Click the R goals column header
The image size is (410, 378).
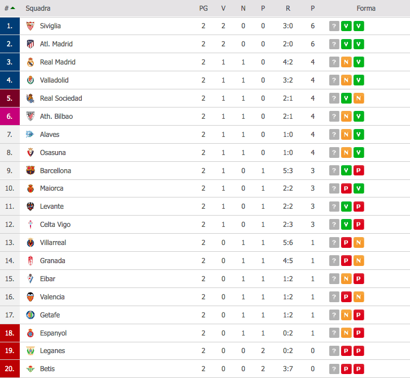pos(288,8)
